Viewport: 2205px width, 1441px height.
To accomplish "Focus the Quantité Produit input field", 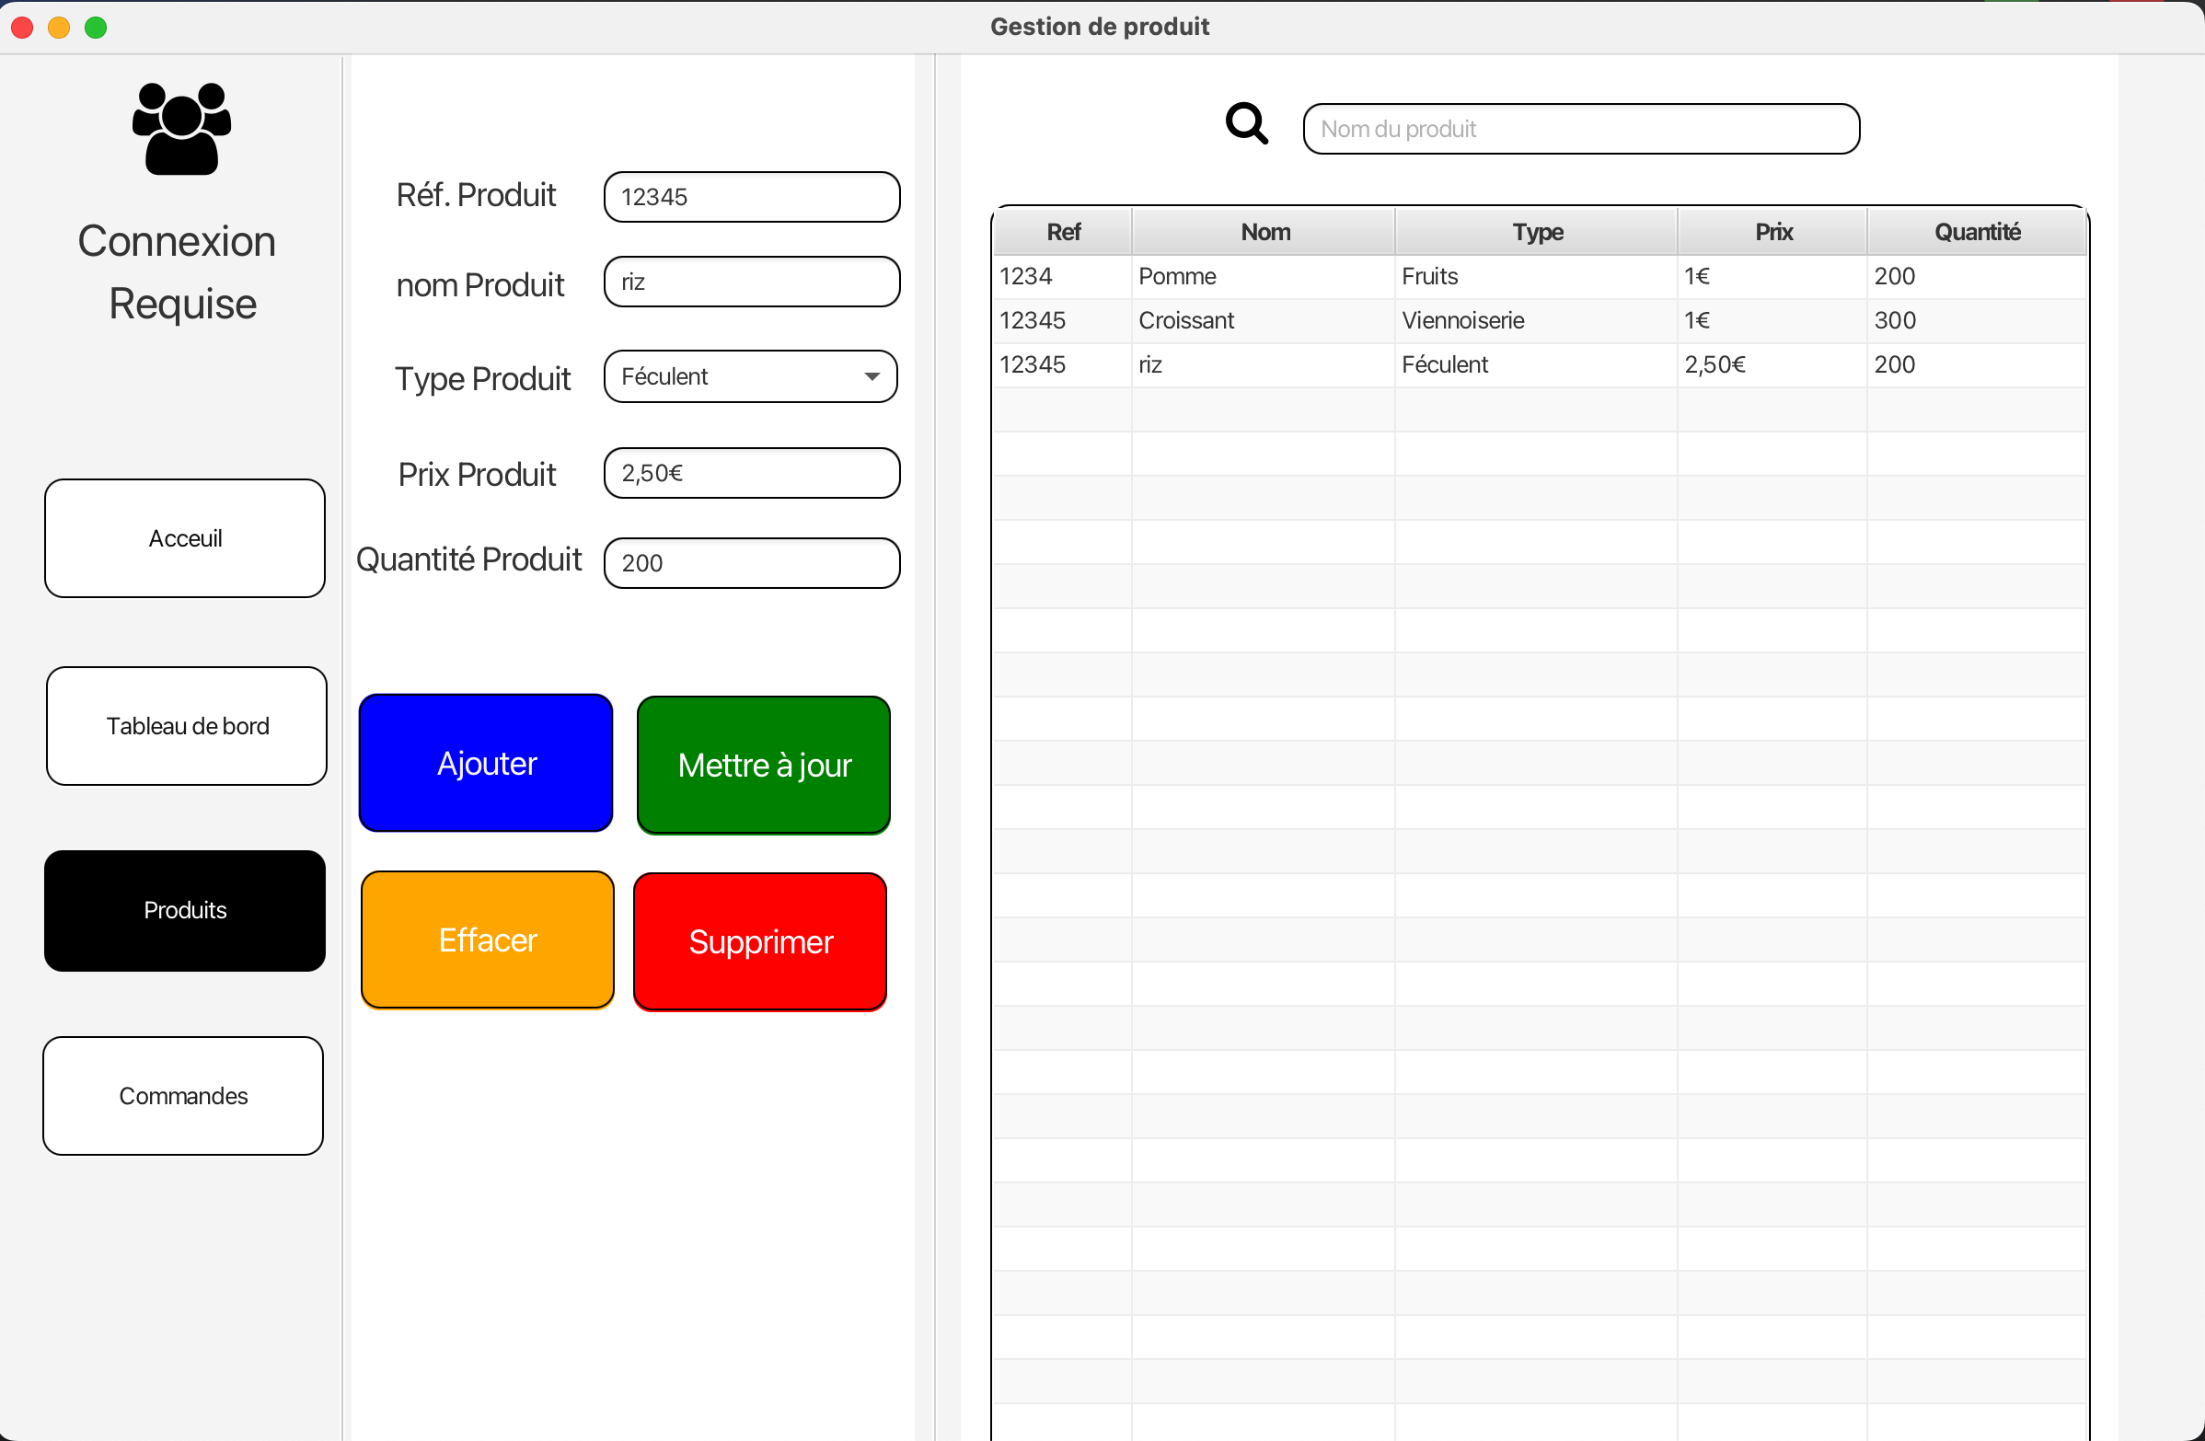I will (x=752, y=563).
